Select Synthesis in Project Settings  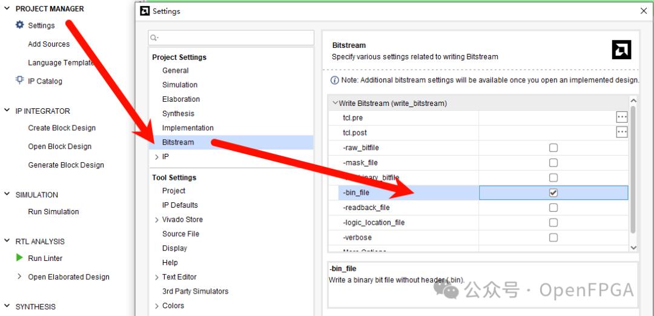tap(178, 113)
